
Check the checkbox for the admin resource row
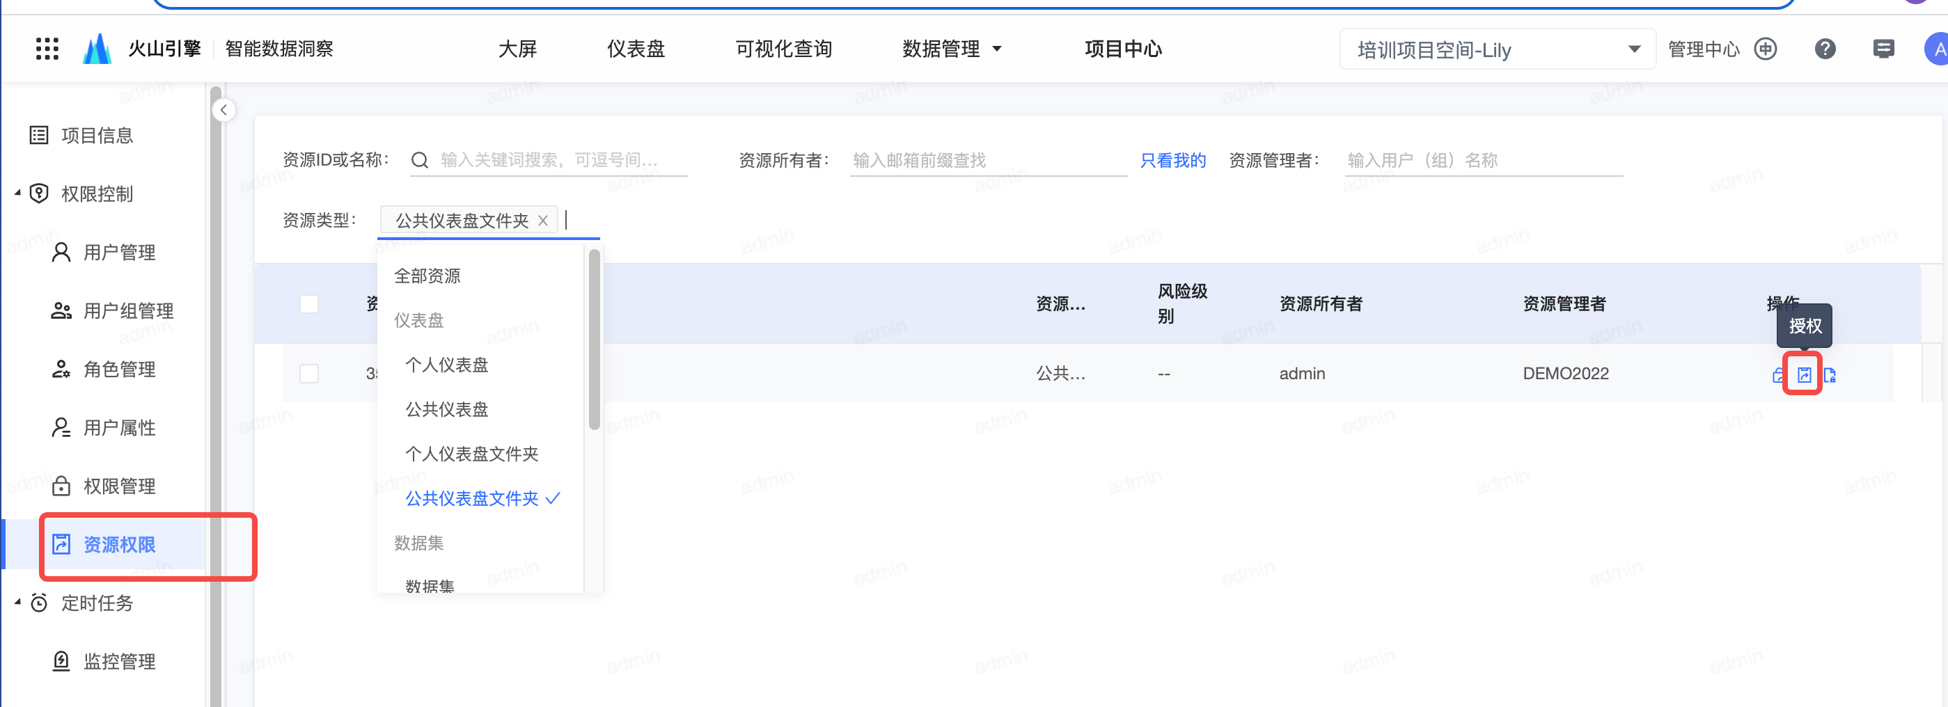308,374
